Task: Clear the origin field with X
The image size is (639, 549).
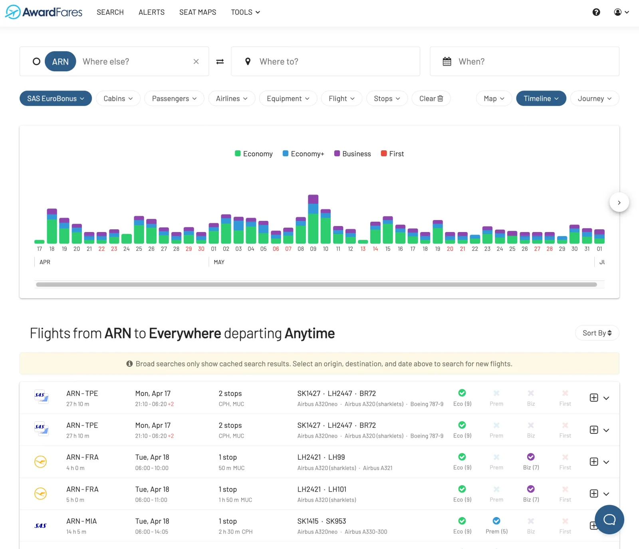Action: click(196, 61)
